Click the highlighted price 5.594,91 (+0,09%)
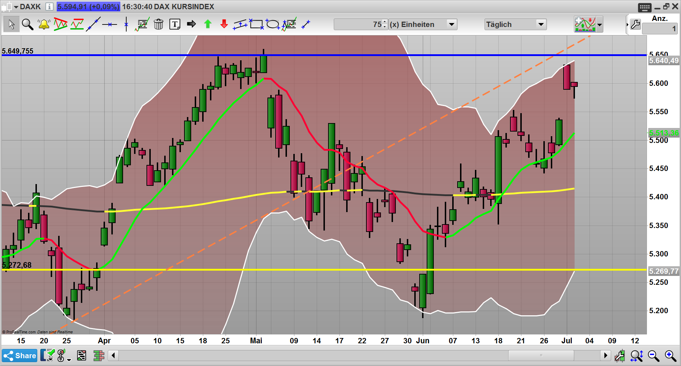The width and height of the screenshot is (681, 366). tap(88, 7)
